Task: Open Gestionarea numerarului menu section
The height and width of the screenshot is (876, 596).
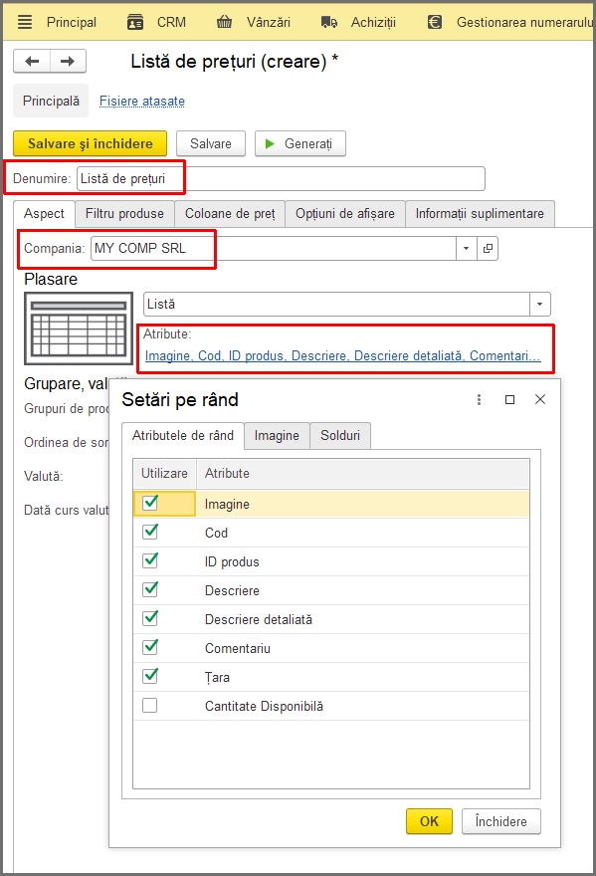Action: tap(524, 22)
